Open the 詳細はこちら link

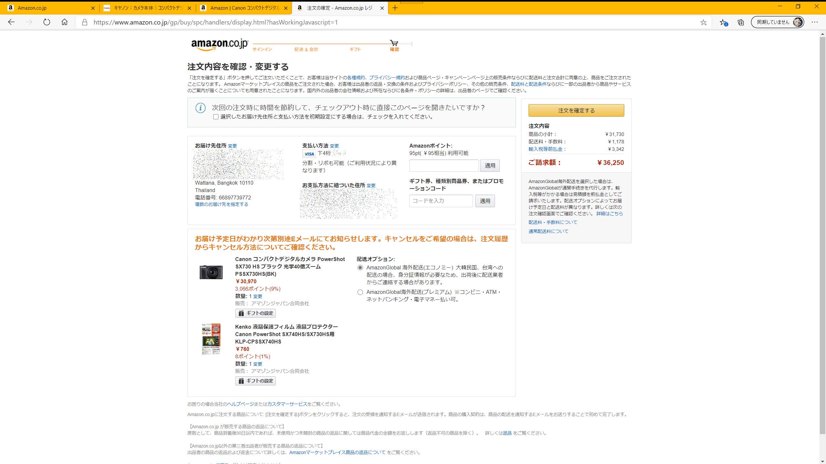pos(609,214)
